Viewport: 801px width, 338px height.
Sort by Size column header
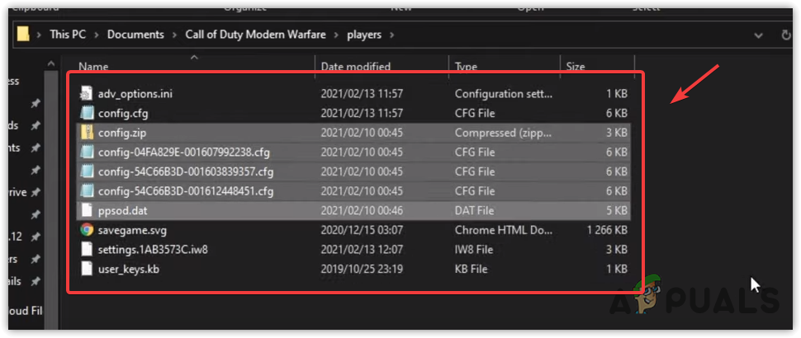[x=576, y=67]
